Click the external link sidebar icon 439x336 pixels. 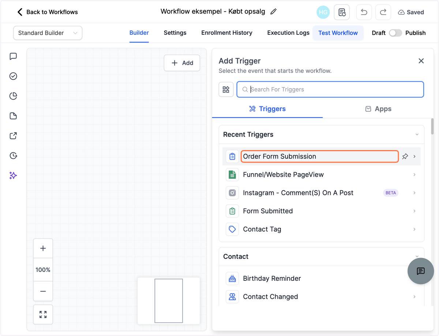coord(13,136)
